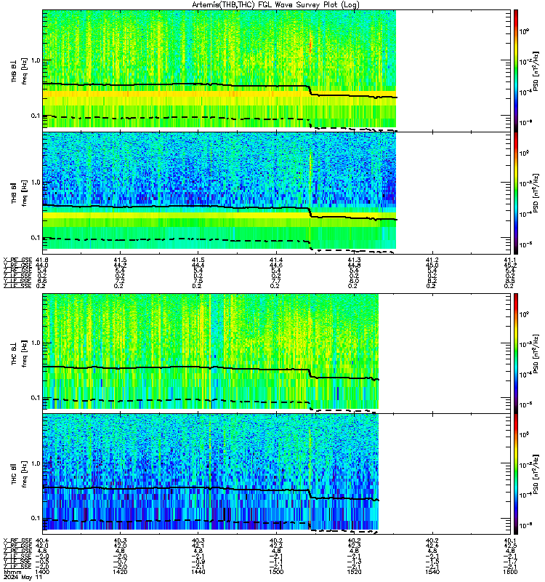Click the 'hhmm' row label
Image resolution: width=545 pixels, height=582 pixels.
[12, 573]
